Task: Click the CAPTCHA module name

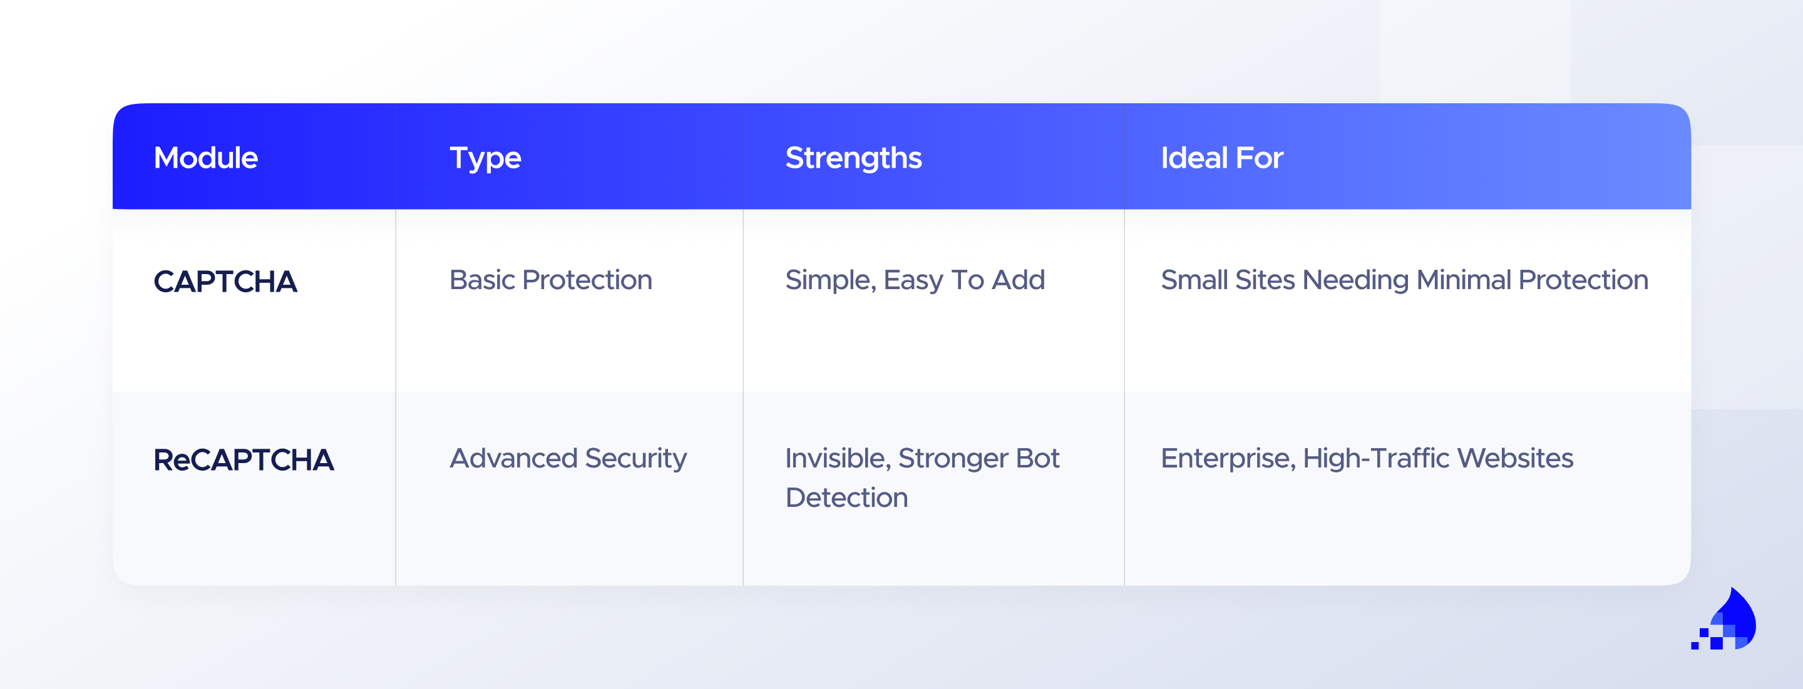Action: (x=225, y=282)
